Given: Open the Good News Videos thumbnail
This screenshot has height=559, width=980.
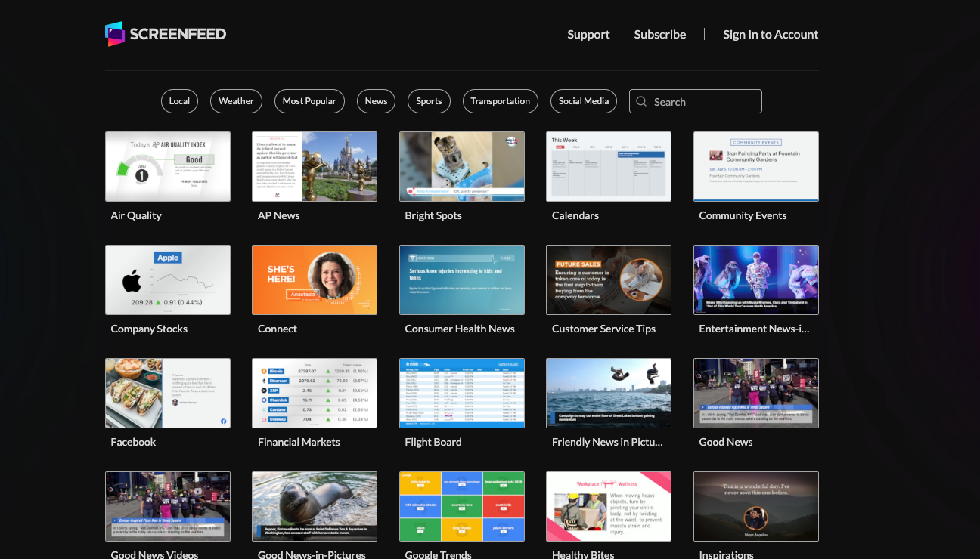Looking at the screenshot, I should pos(168,506).
